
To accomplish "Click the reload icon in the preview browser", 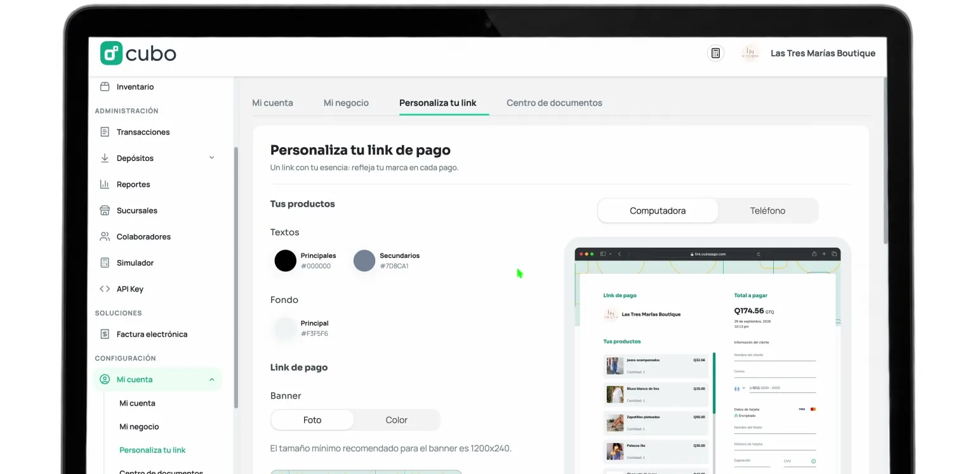I will click(x=759, y=254).
